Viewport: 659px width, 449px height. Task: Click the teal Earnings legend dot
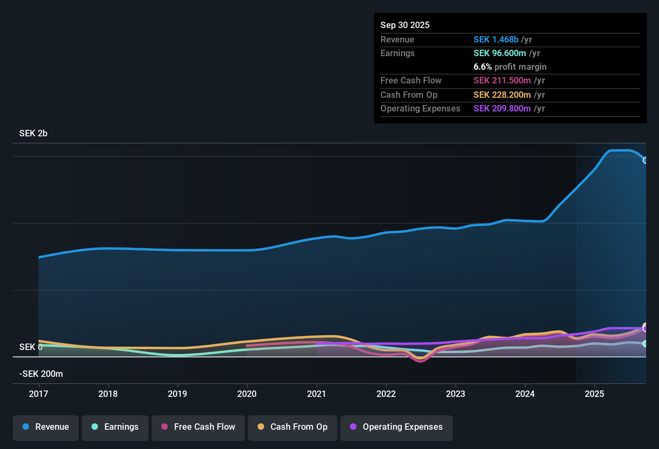(x=95, y=427)
